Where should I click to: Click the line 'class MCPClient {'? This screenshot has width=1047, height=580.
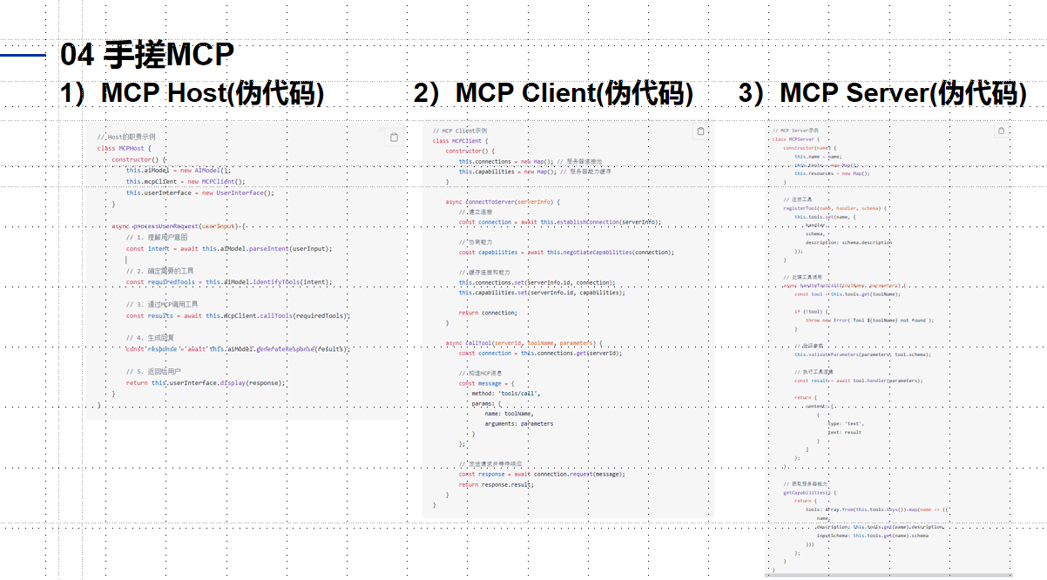pyautogui.click(x=460, y=140)
